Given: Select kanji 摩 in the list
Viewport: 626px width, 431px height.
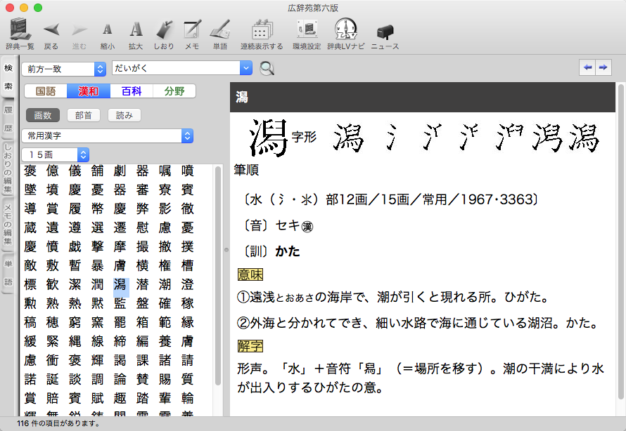Looking at the screenshot, I should click(x=120, y=246).
